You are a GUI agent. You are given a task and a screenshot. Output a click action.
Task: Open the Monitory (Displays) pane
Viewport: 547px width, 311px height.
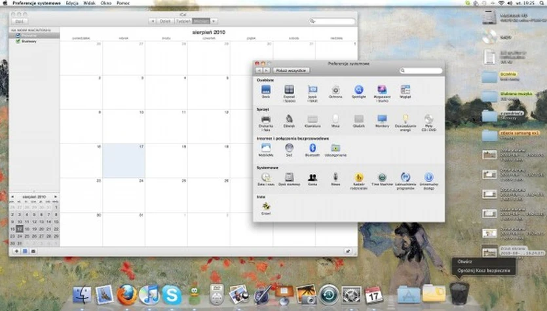(382, 119)
